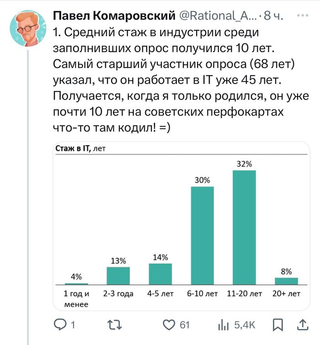Image resolution: width=320 pixels, height=345 pixels.
Task: Open view analytics bar chart icon
Action: click(x=223, y=325)
